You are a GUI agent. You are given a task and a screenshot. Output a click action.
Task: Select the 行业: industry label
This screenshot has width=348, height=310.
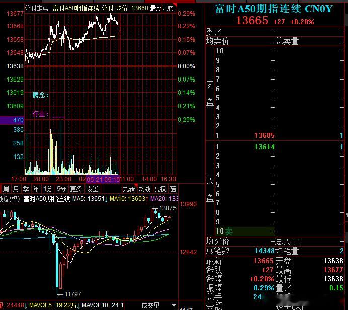(x=40, y=114)
